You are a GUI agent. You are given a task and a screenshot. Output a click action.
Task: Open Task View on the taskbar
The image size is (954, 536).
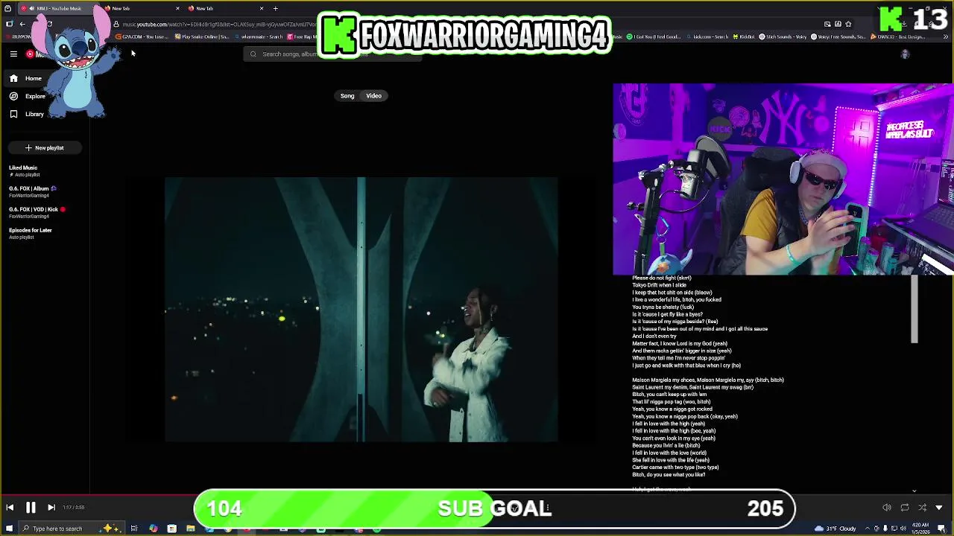coord(134,529)
